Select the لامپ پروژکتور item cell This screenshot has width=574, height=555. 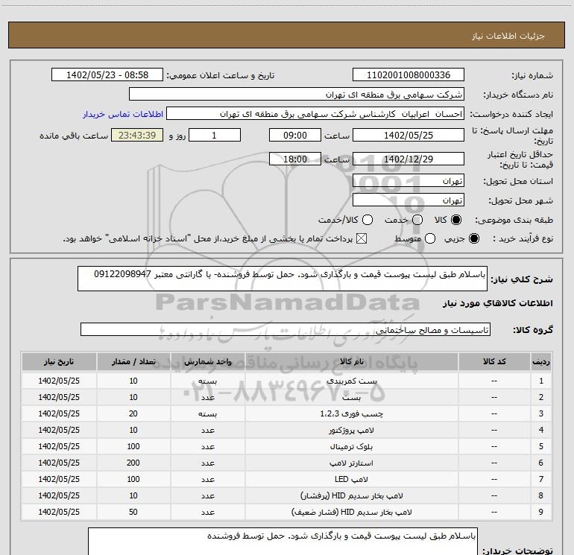coord(351,430)
